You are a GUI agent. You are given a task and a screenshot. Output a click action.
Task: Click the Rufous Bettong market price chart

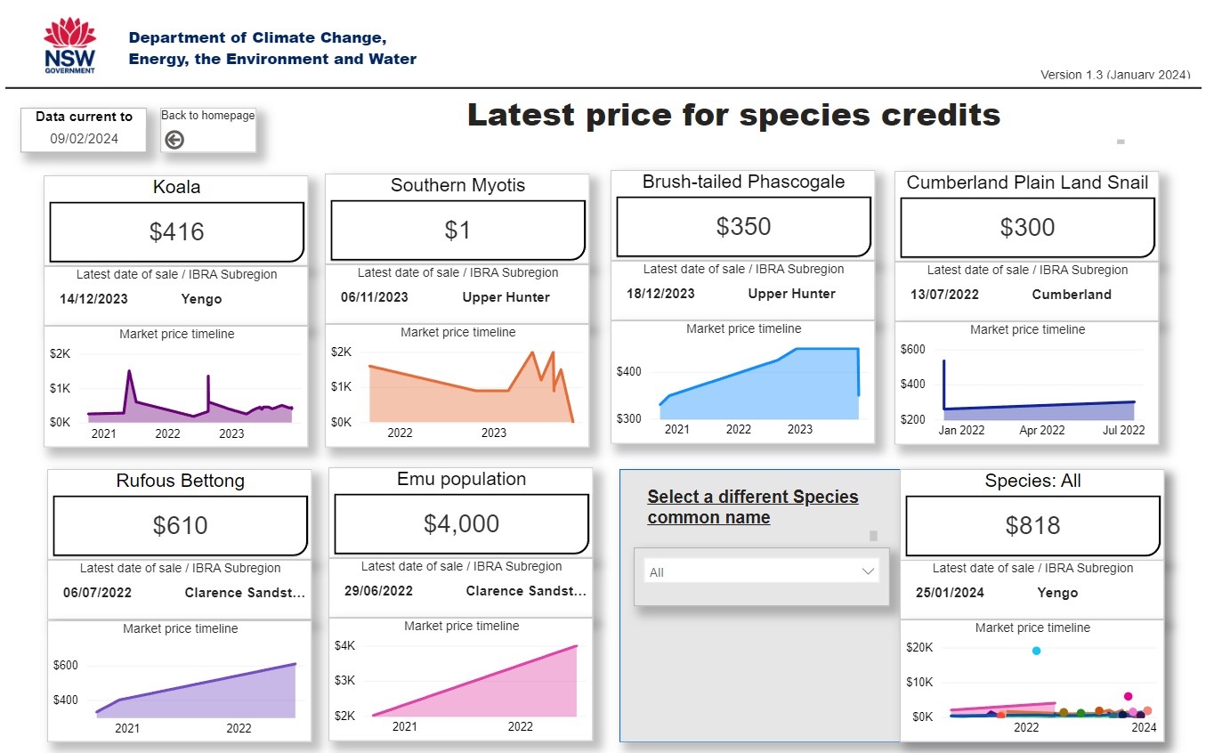(181, 684)
